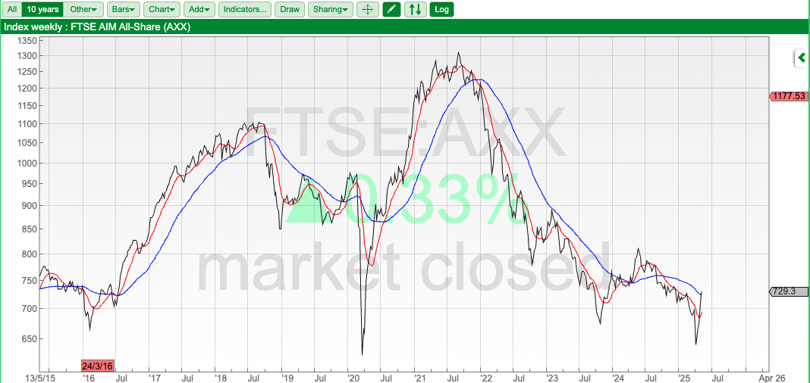Click the 24/3/16 date marker

(x=98, y=366)
